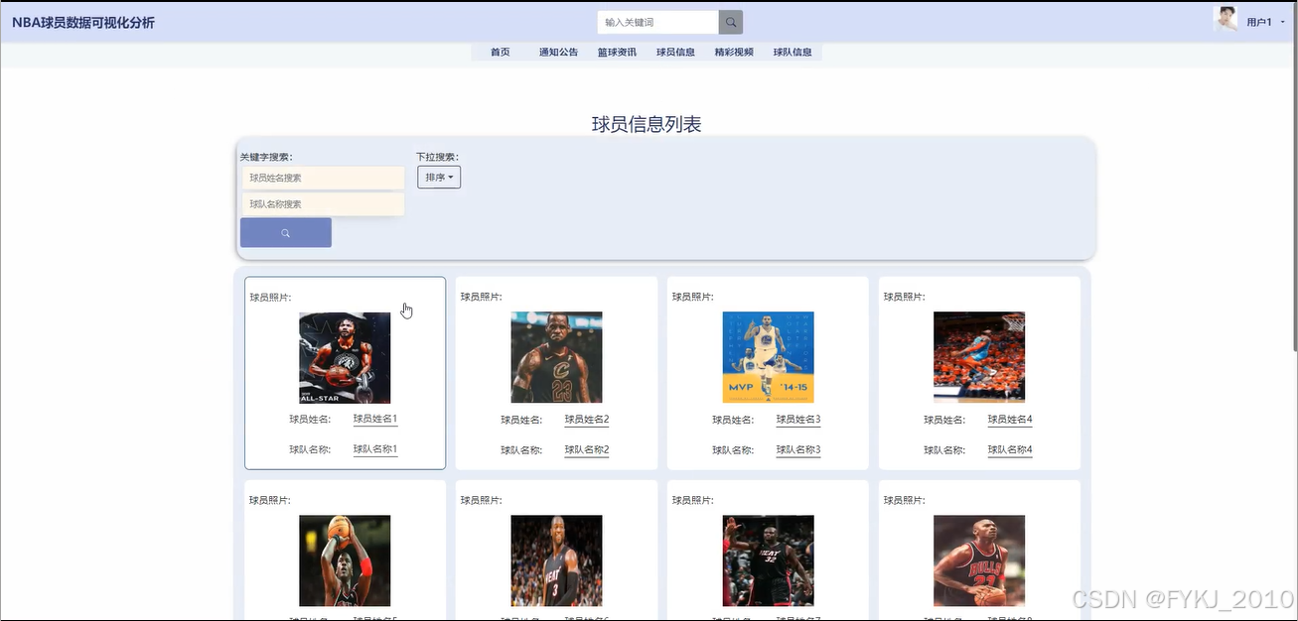Click the 球队名称2 text
This screenshot has width=1298, height=621.
coord(587,449)
